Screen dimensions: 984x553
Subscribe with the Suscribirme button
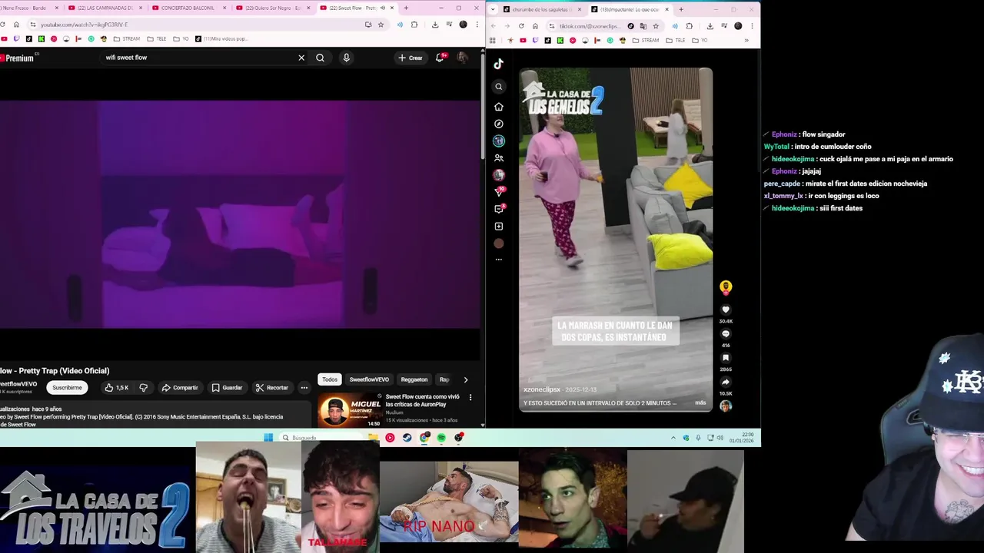click(x=67, y=388)
